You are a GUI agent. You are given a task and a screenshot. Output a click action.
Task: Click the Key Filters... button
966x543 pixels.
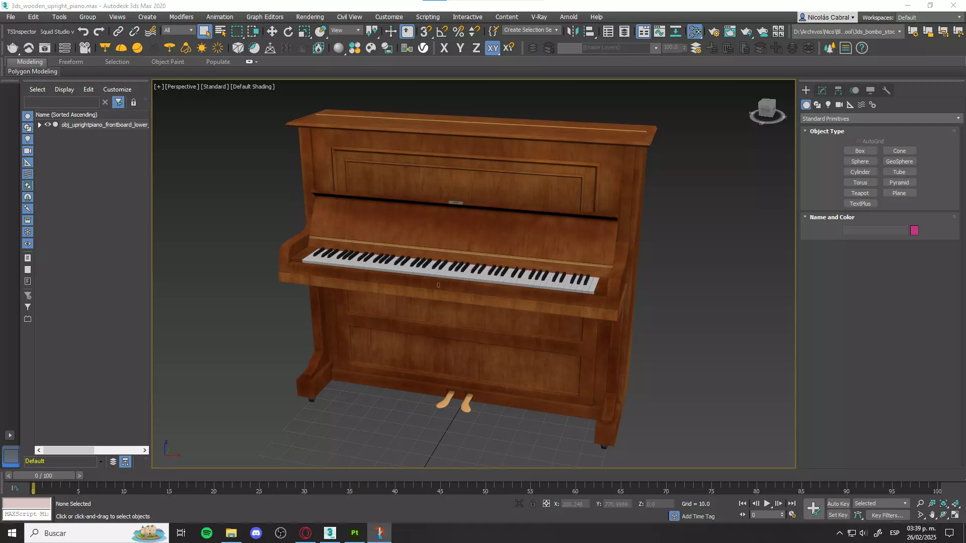887,515
